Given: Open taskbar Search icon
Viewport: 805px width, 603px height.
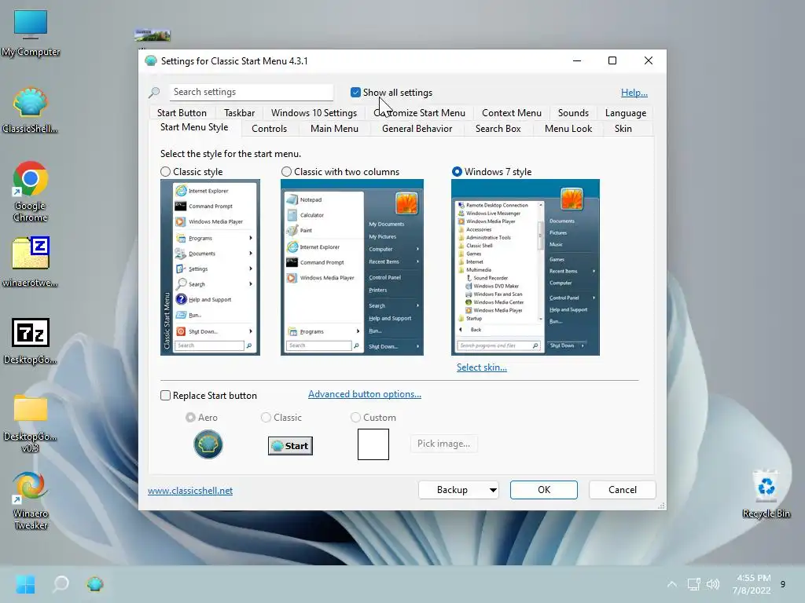Looking at the screenshot, I should (x=61, y=584).
